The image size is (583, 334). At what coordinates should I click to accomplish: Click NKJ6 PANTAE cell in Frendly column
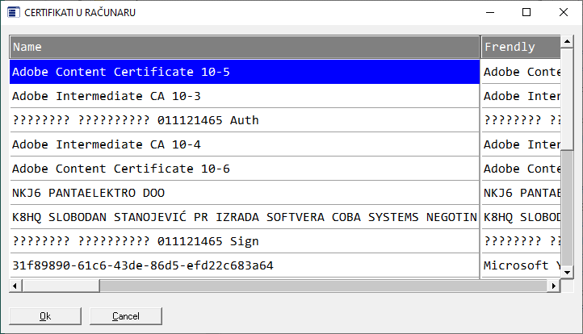click(521, 193)
